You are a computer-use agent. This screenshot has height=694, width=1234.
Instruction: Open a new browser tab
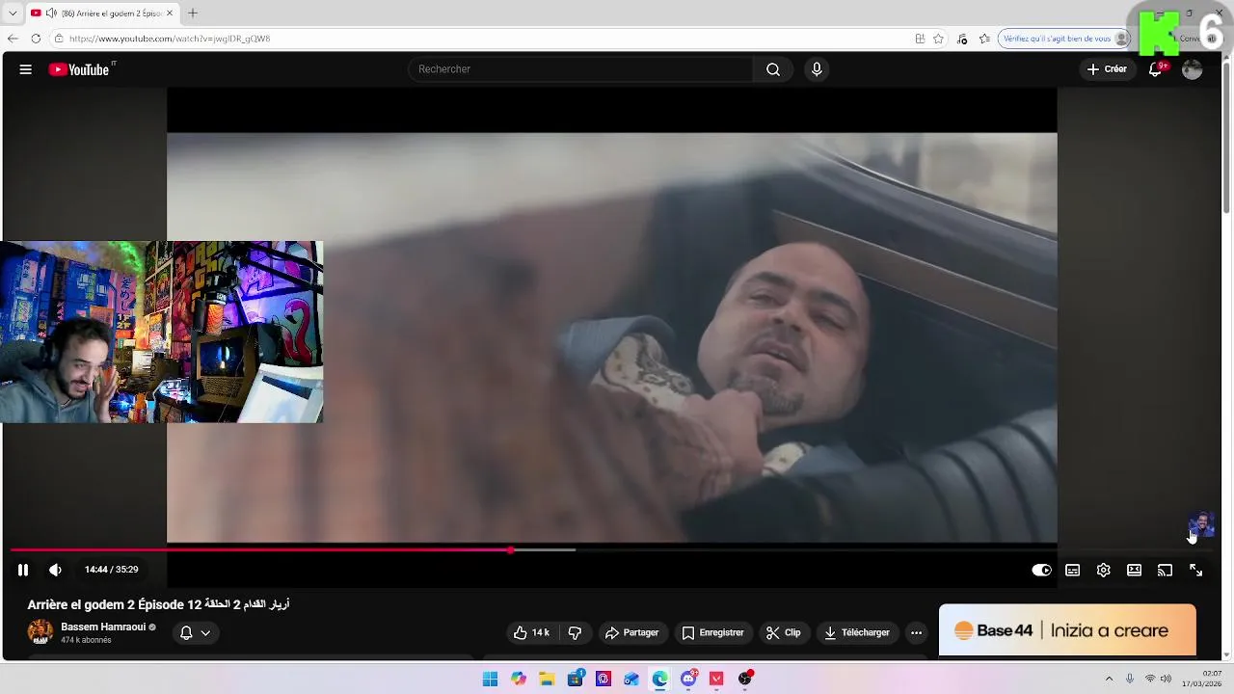click(193, 13)
